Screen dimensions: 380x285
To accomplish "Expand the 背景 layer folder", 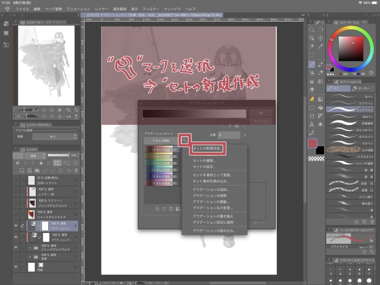I will click(30, 257).
